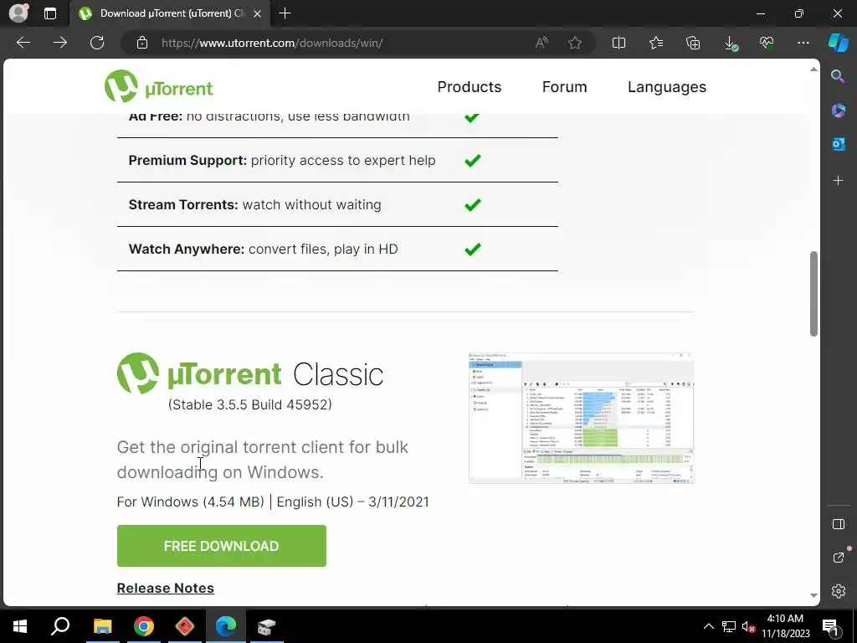The height and width of the screenshot is (643, 857).
Task: Click the browser Forward arrow
Action: [60, 43]
